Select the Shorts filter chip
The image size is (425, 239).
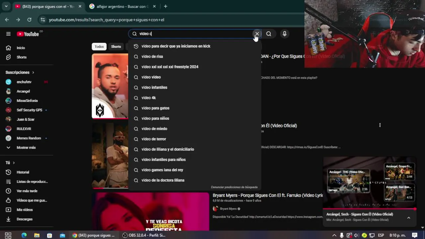[x=116, y=46]
